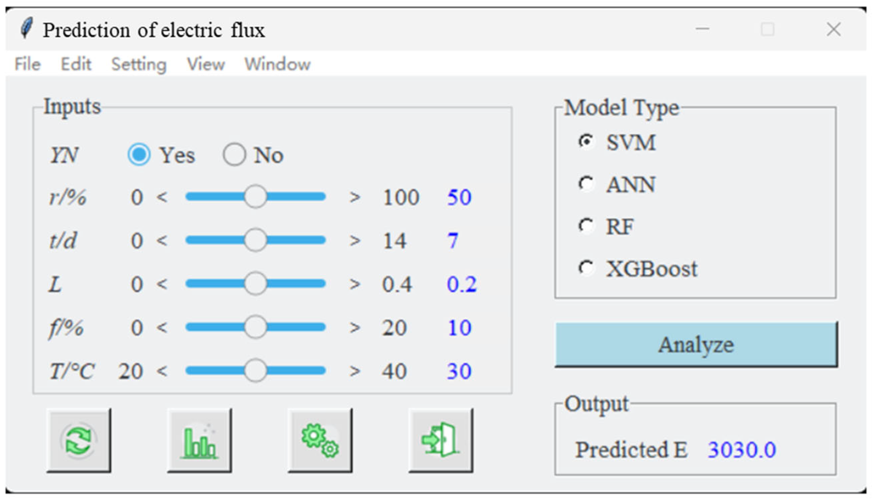
Task: Click the right arrow beside T/°C slider
Action: pyautogui.click(x=355, y=371)
